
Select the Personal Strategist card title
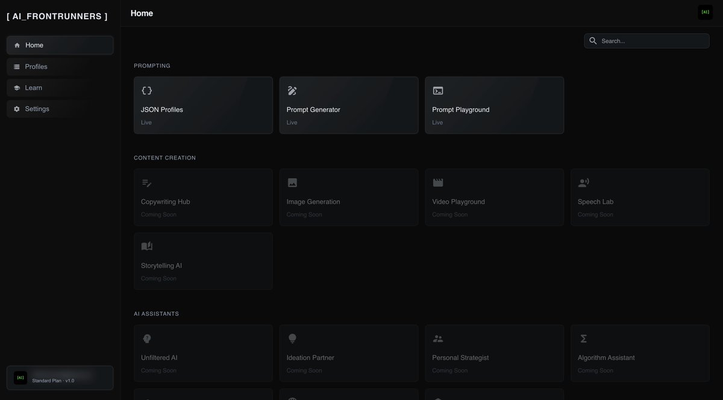tap(460, 358)
